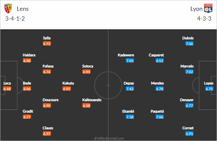Select Sylla's player name
This screenshot has width=217, height=141.
[47, 38]
